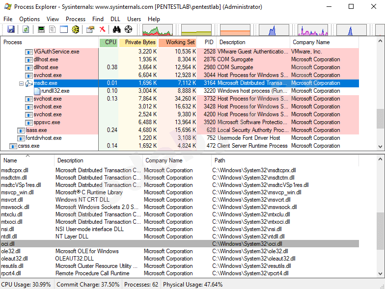
Task: Sort by Private Bytes column header
Action: coord(138,42)
